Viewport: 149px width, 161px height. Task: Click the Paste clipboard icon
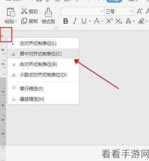[x=11, y=12]
